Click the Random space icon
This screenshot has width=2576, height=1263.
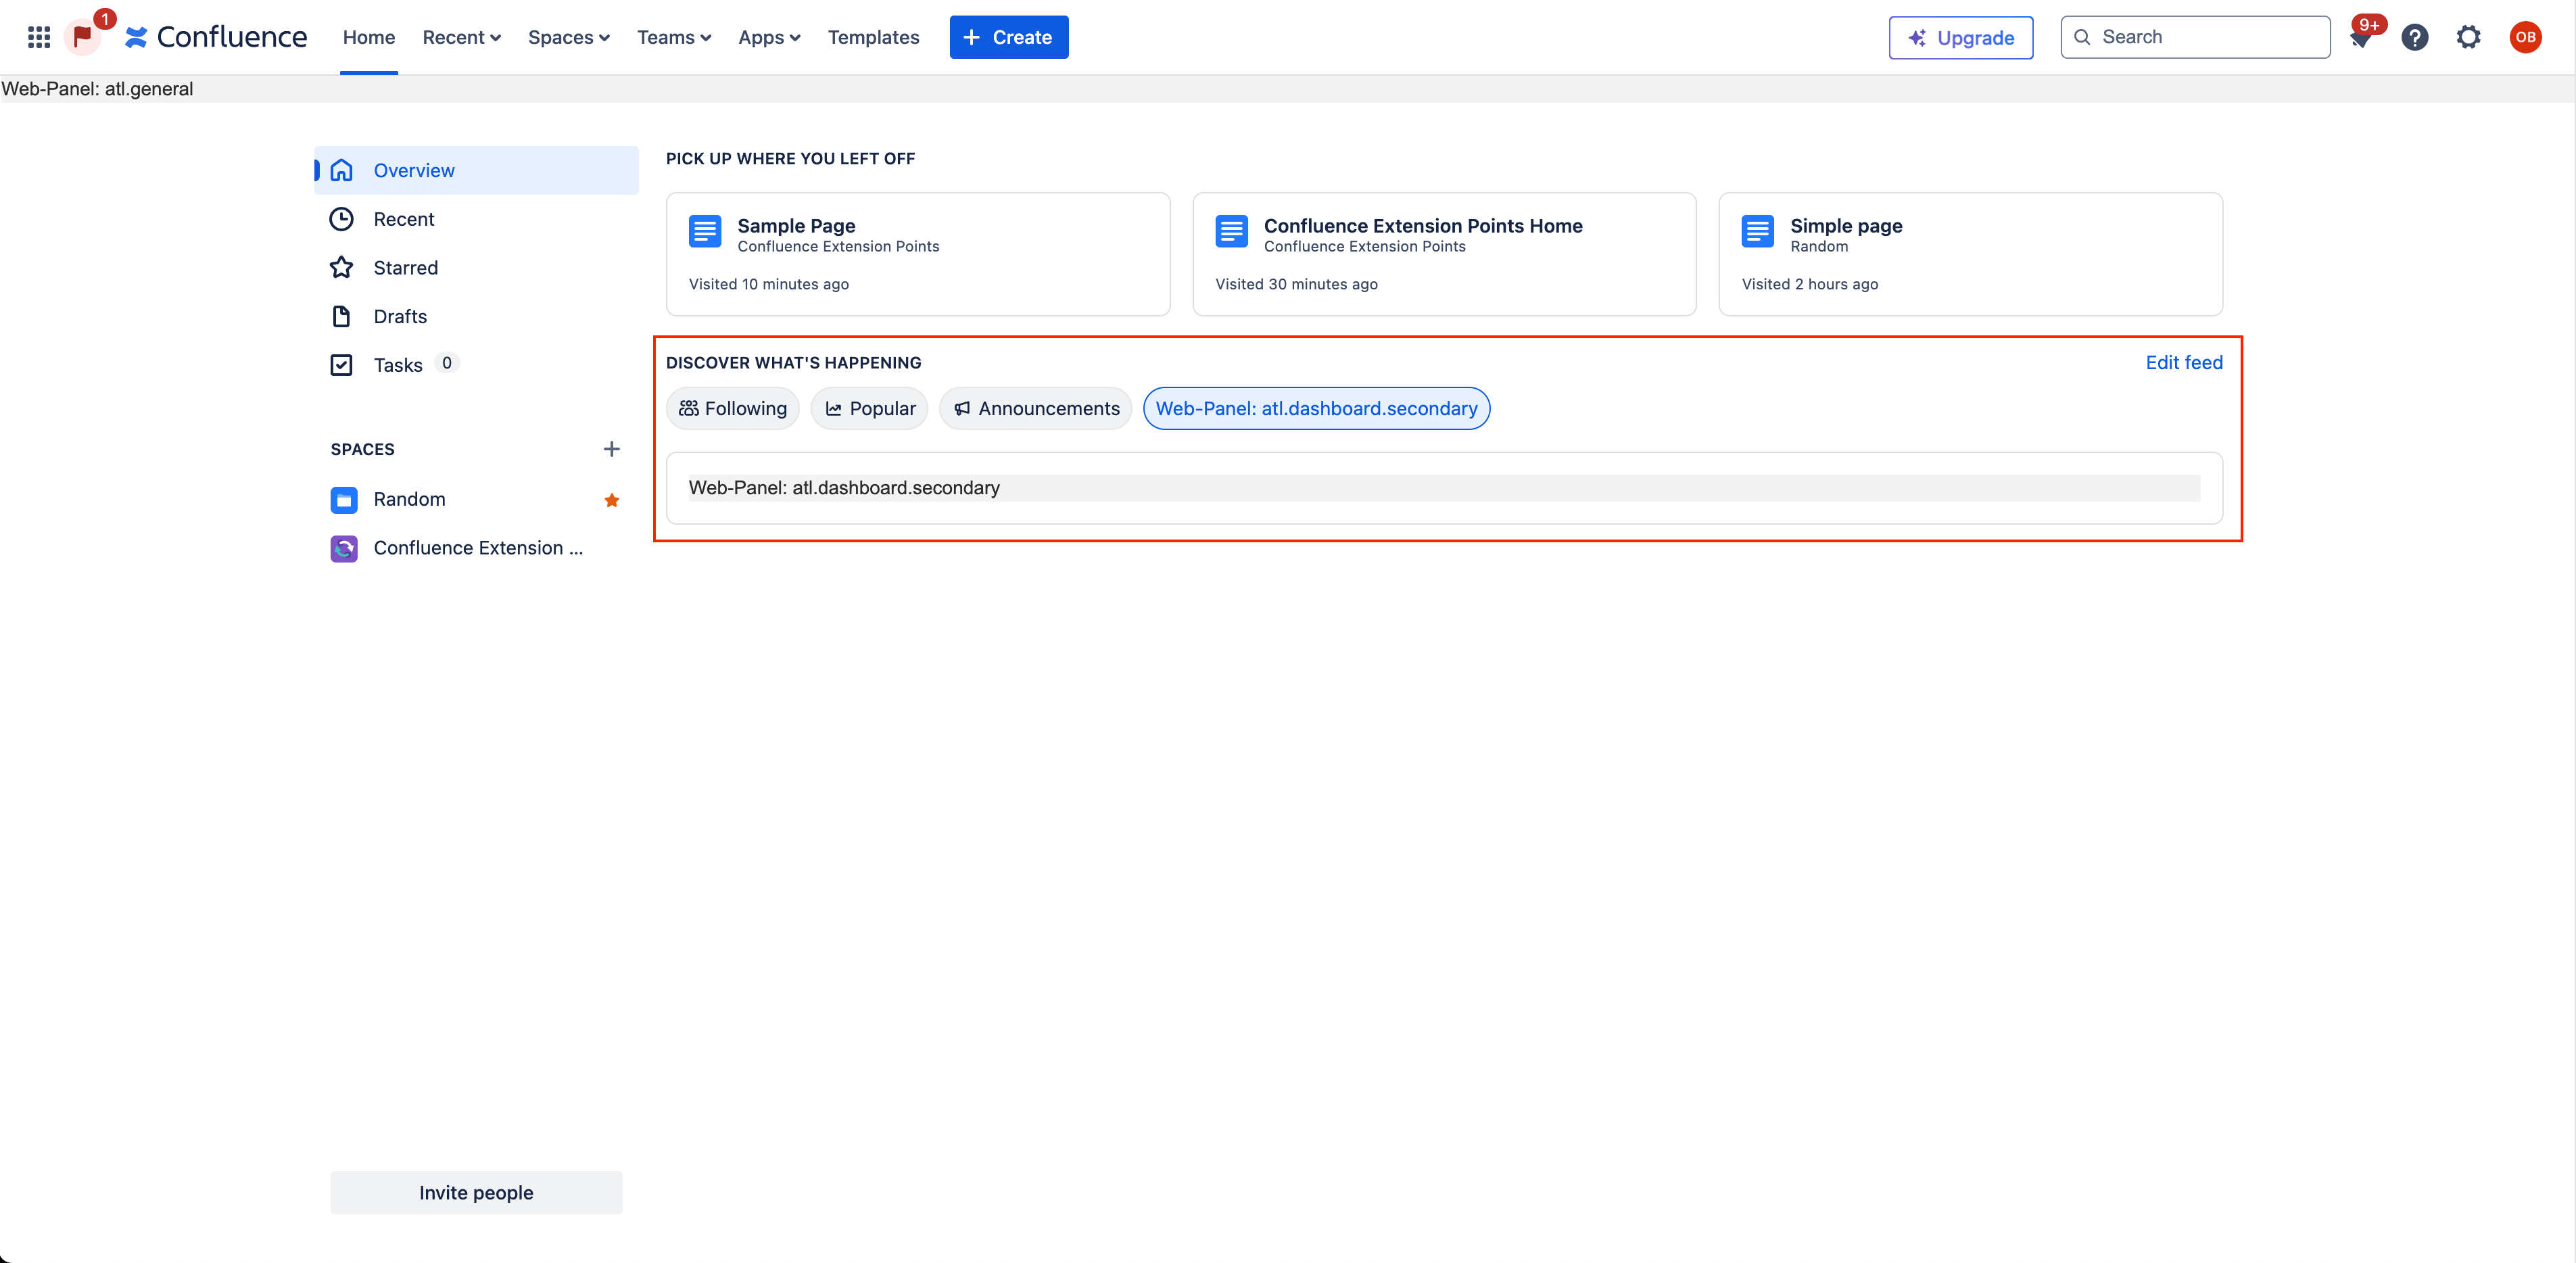pos(344,500)
